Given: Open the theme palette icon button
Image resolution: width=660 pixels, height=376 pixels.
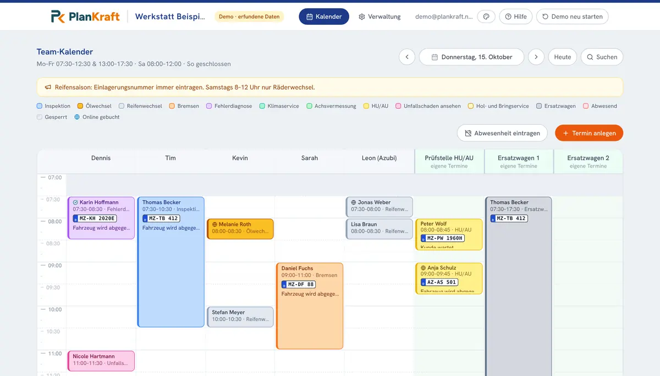Looking at the screenshot, I should [486, 16].
